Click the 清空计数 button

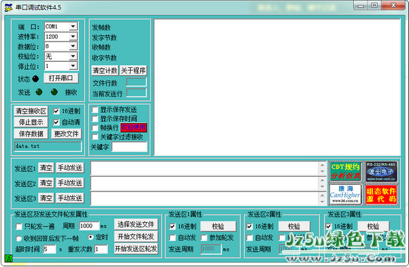coord(105,71)
